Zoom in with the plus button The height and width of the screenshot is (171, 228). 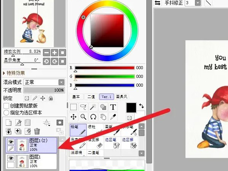click(x=54, y=52)
